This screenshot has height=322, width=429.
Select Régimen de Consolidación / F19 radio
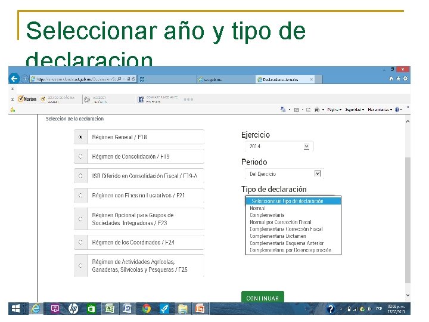(80, 156)
